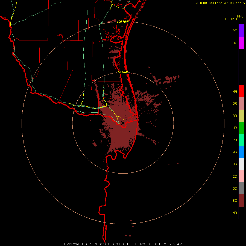Click the "GC" legend label

coord(235,189)
